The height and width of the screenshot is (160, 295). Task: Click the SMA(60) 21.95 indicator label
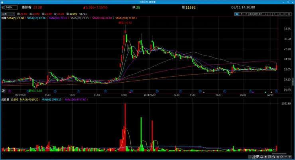pyautogui.click(x=81, y=18)
